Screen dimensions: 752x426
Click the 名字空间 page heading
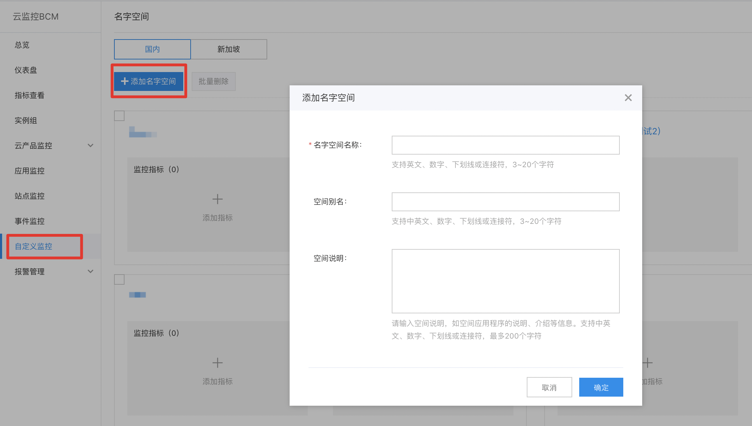(132, 16)
